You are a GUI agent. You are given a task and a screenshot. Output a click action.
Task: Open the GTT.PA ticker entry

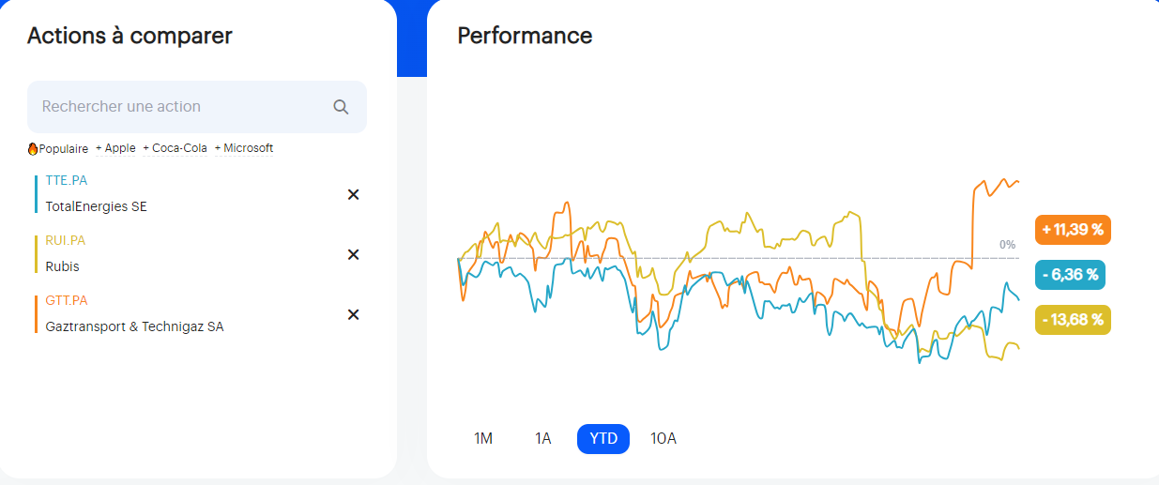pyautogui.click(x=67, y=300)
